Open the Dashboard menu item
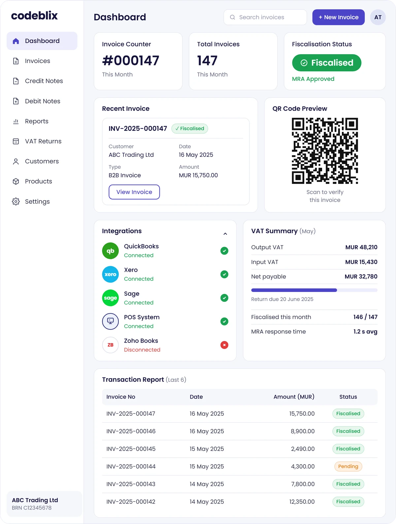Viewport: 396px width, 524px height. click(x=42, y=41)
